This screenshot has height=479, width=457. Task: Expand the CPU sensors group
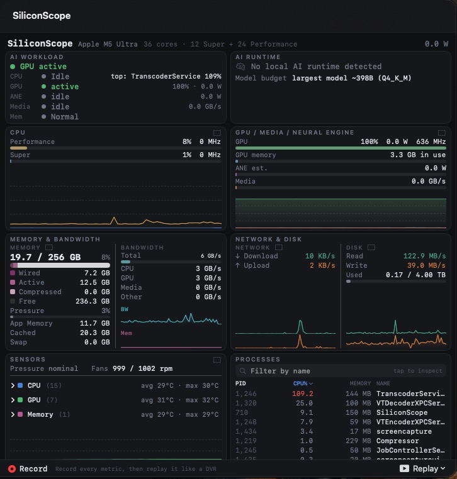(13, 385)
